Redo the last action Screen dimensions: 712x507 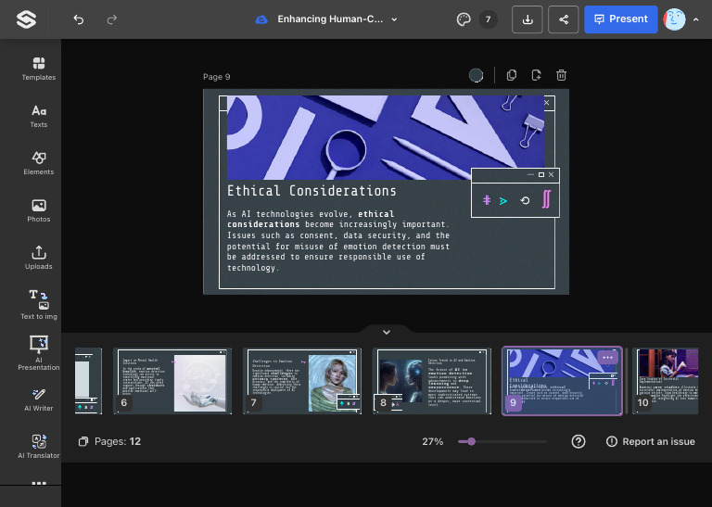(x=111, y=19)
